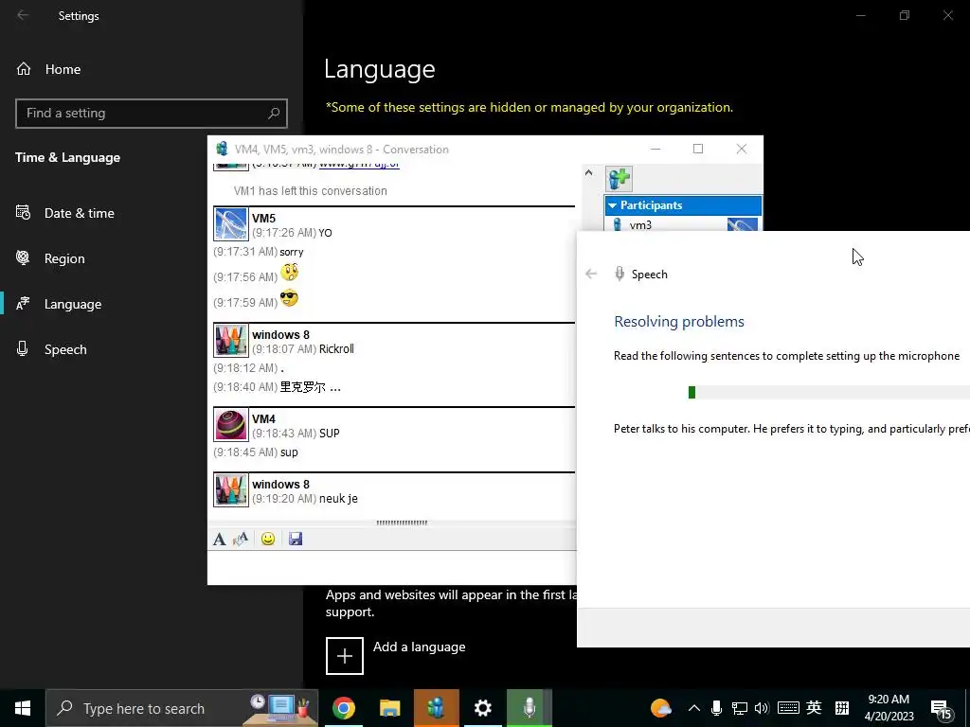Click the '里克罗尔 ...' message
Image resolution: width=970 pixels, height=727 pixels.
pyautogui.click(x=311, y=387)
